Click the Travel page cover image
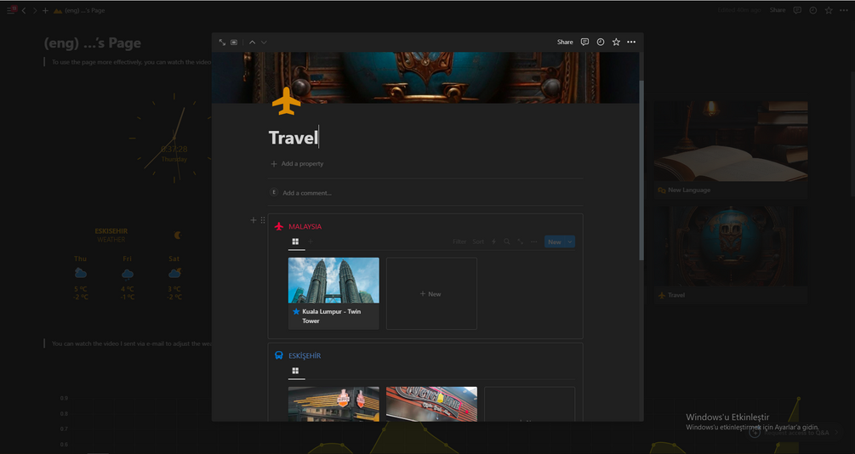 (x=425, y=77)
